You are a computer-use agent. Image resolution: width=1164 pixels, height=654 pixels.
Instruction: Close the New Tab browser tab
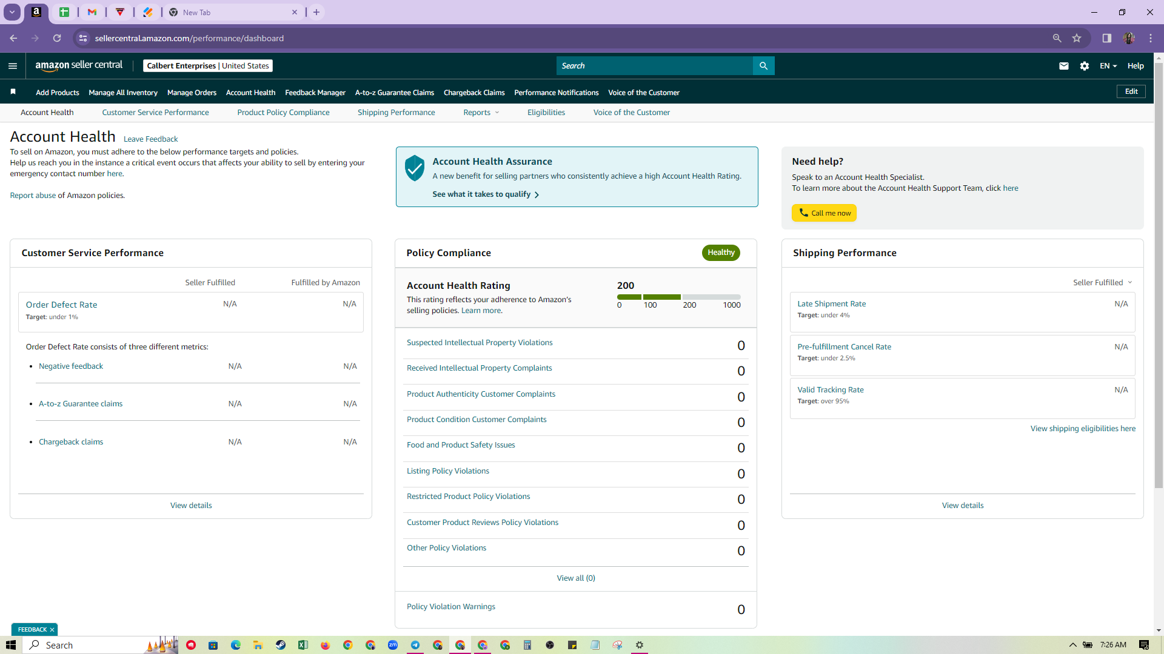pyautogui.click(x=295, y=12)
